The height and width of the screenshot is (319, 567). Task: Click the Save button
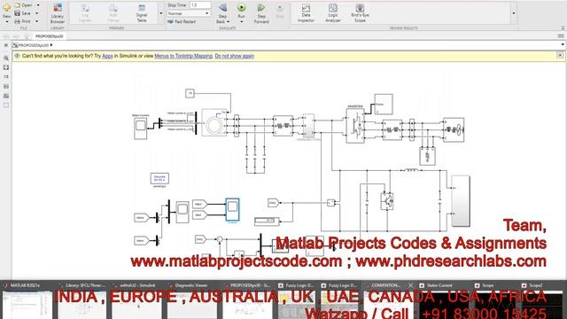[22, 13]
